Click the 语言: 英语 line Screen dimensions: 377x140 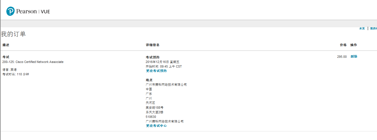pyautogui.click(x=10, y=70)
